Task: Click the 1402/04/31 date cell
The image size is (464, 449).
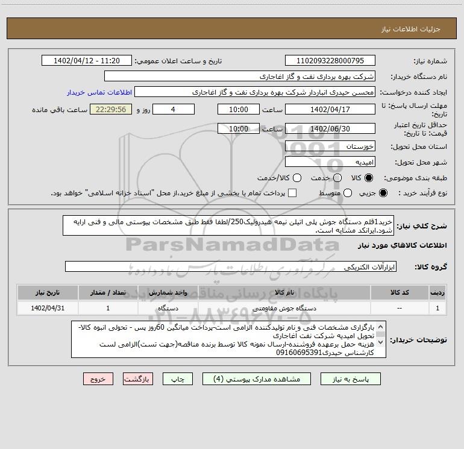Action: [48, 308]
